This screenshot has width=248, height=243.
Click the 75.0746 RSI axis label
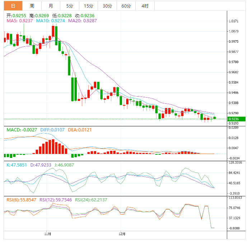pyautogui.click(x=234, y=208)
